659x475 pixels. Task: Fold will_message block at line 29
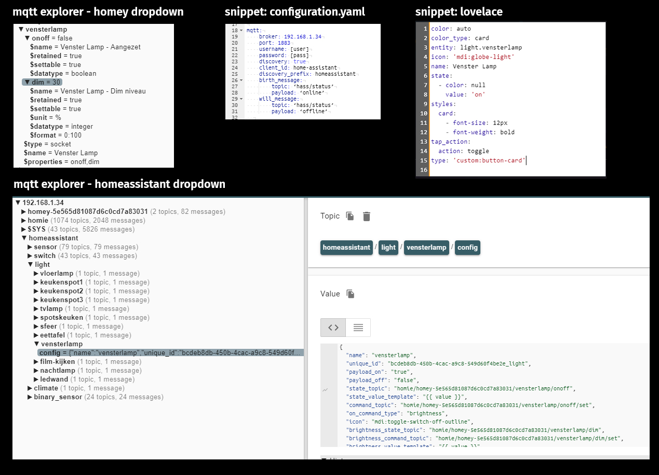pyautogui.click(x=242, y=99)
